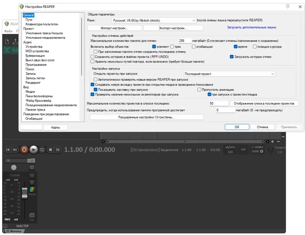This screenshot has width=305, height=235.
Task: Open the language dropdown
Action: click(154, 20)
